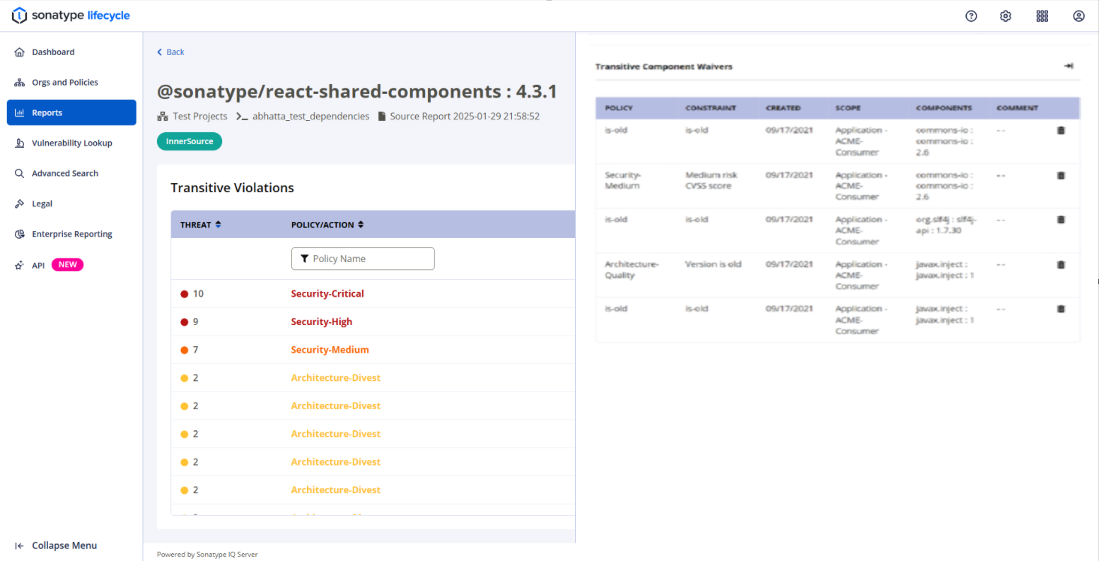Sort by the THREAT column
1099x561 pixels.
pyautogui.click(x=201, y=225)
